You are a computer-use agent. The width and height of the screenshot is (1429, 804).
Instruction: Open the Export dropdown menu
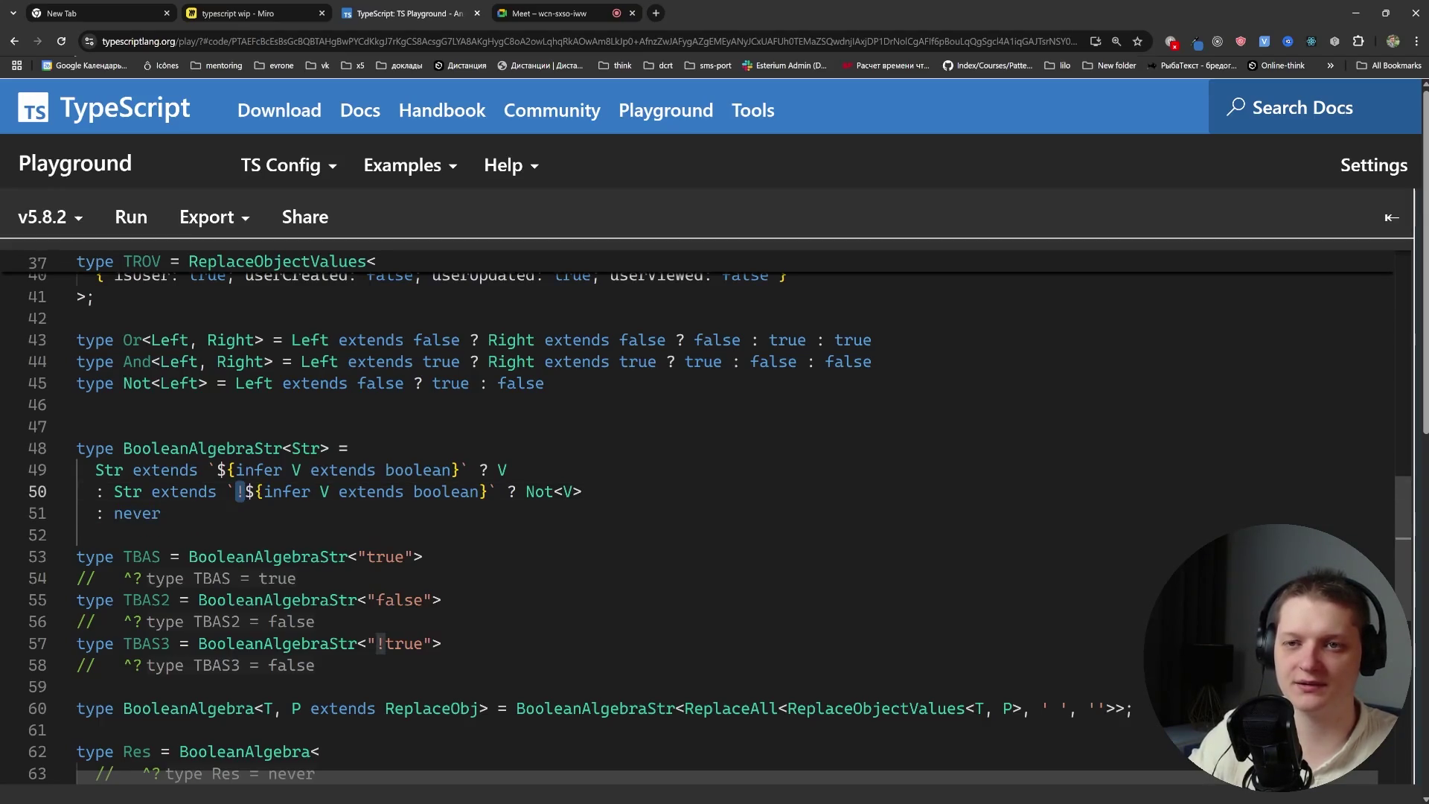214,217
